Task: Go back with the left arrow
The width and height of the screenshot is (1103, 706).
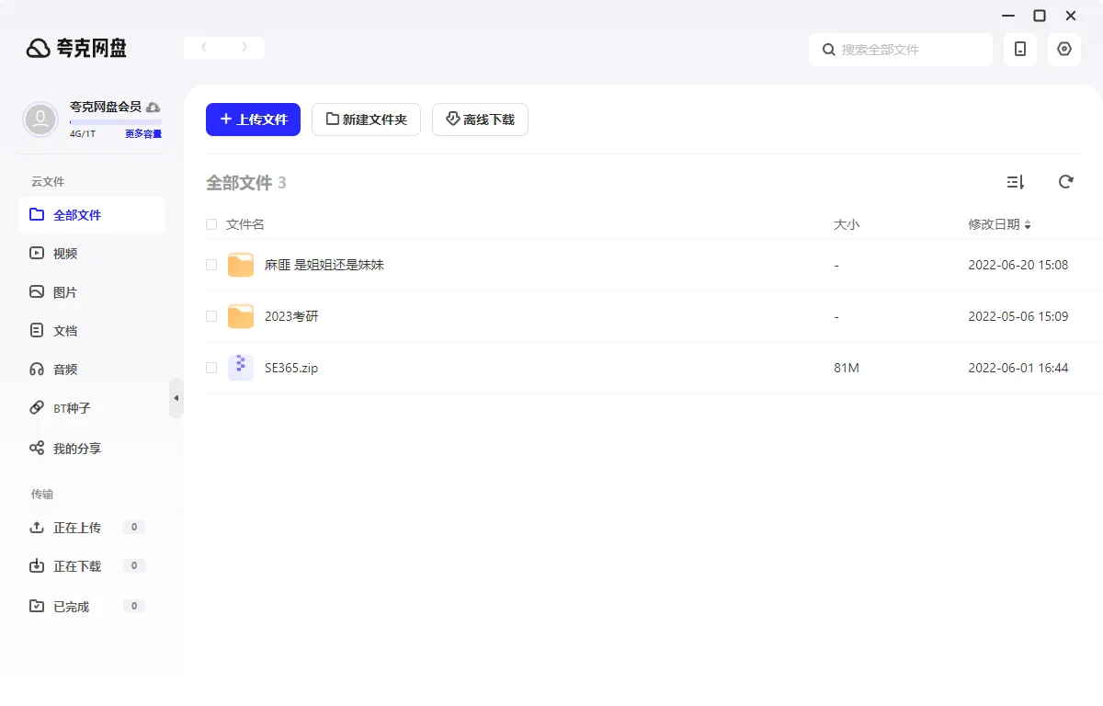Action: coord(204,47)
